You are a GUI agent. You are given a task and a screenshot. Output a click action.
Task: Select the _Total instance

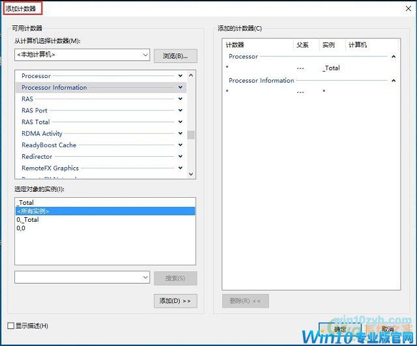(x=106, y=203)
